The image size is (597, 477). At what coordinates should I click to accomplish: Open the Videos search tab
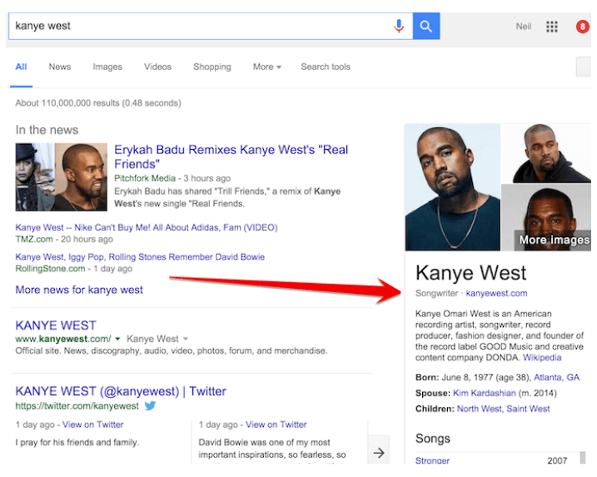pos(157,67)
